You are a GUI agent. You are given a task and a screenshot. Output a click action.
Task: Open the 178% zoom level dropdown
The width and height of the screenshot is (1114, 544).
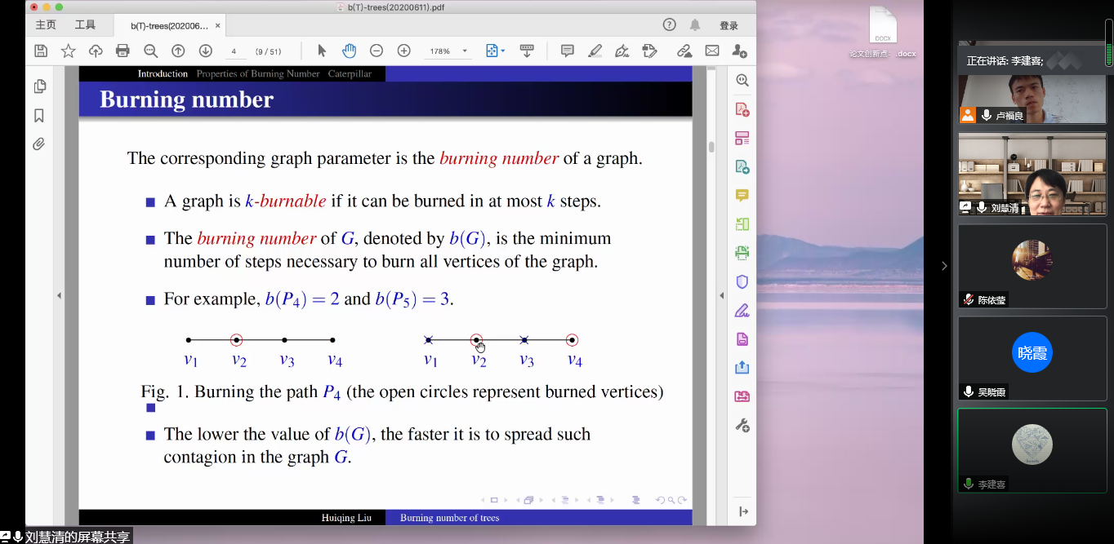[465, 51]
